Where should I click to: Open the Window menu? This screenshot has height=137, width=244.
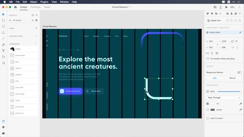pyautogui.click(x=64, y=2)
